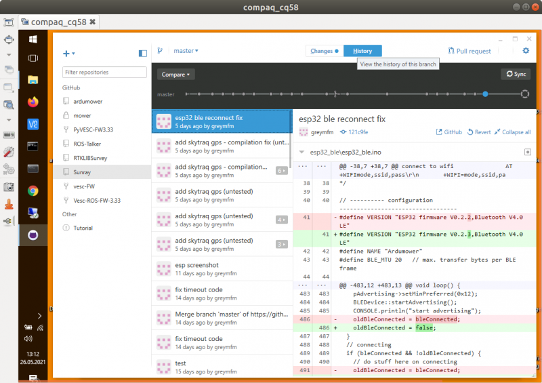Click the uncommitted changes ring on timeline
Viewport: 542px width, 383px height.
pos(524,94)
